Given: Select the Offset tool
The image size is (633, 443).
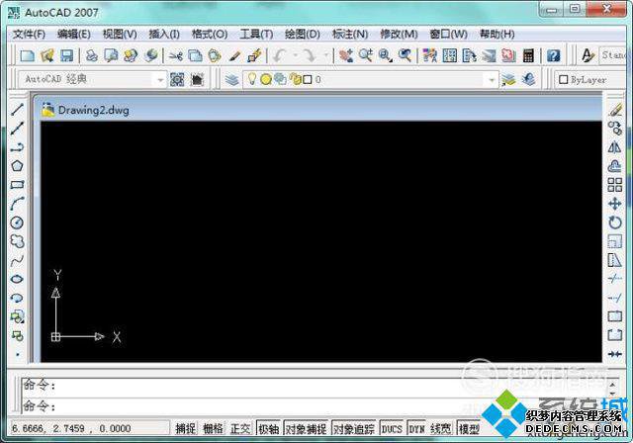Looking at the screenshot, I should pos(615,166).
